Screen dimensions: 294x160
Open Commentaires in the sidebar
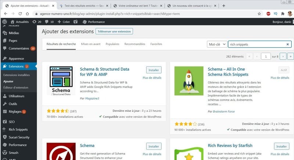(18, 48)
